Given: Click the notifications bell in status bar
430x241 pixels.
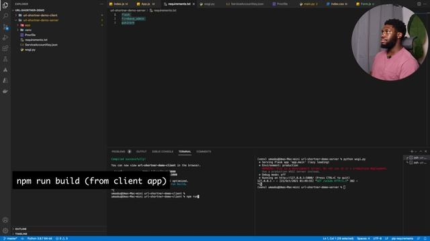Looking at the screenshot, I should [425, 238].
